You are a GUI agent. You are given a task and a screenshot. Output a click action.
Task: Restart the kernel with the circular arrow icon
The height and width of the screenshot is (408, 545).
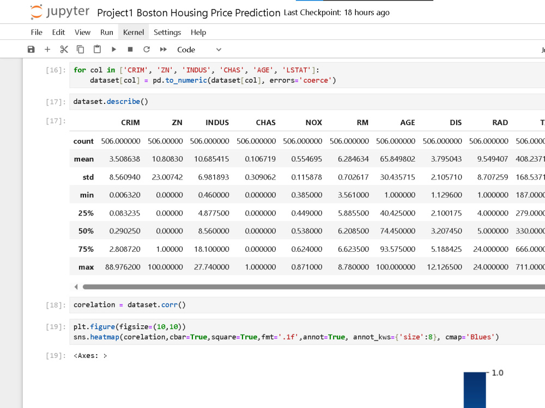(x=147, y=50)
